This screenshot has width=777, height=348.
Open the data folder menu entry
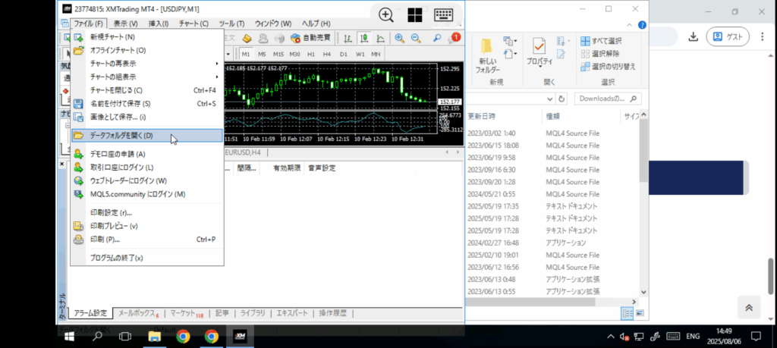pyautogui.click(x=121, y=136)
